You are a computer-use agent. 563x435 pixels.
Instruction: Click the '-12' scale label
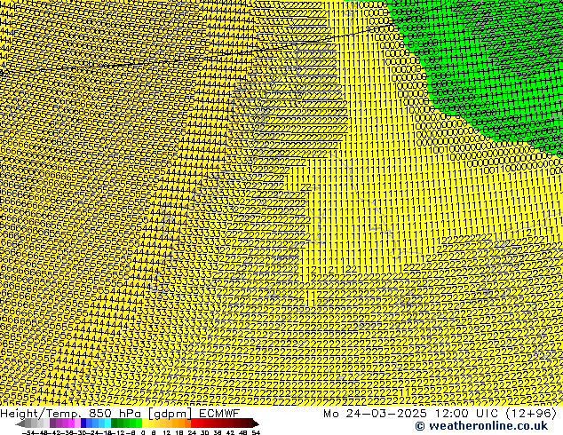click(120, 432)
